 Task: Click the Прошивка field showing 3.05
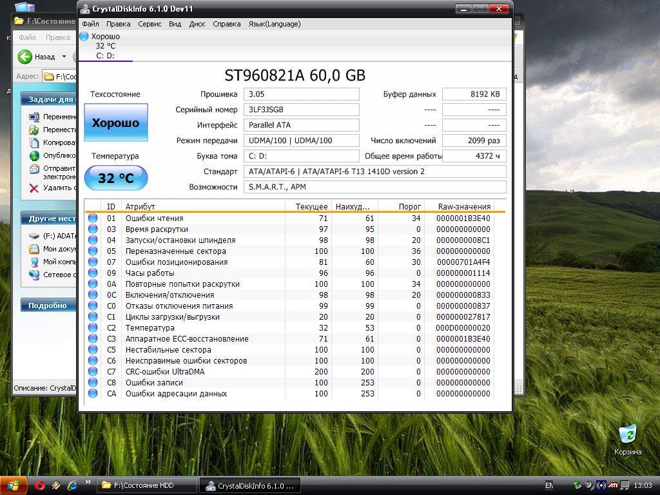point(302,94)
